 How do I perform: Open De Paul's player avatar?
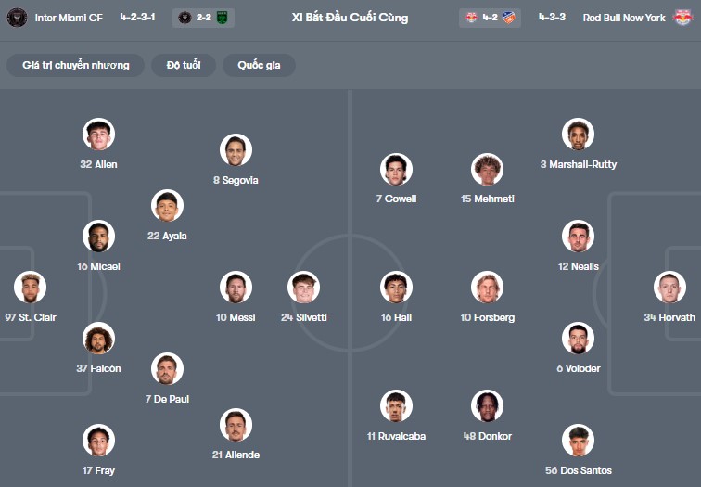click(x=167, y=369)
